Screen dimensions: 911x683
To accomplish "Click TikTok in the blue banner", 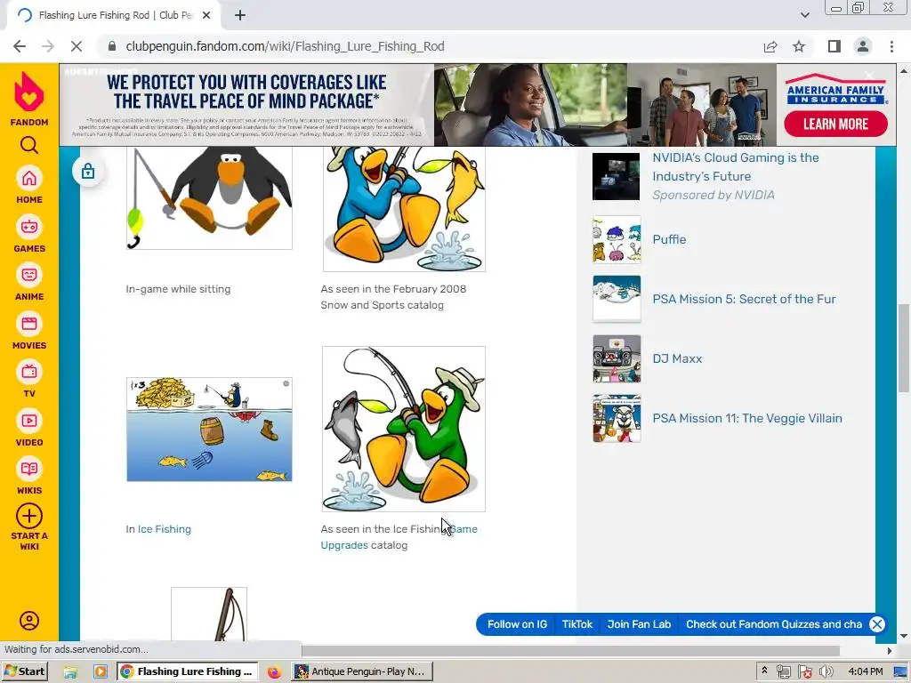I will tap(576, 624).
